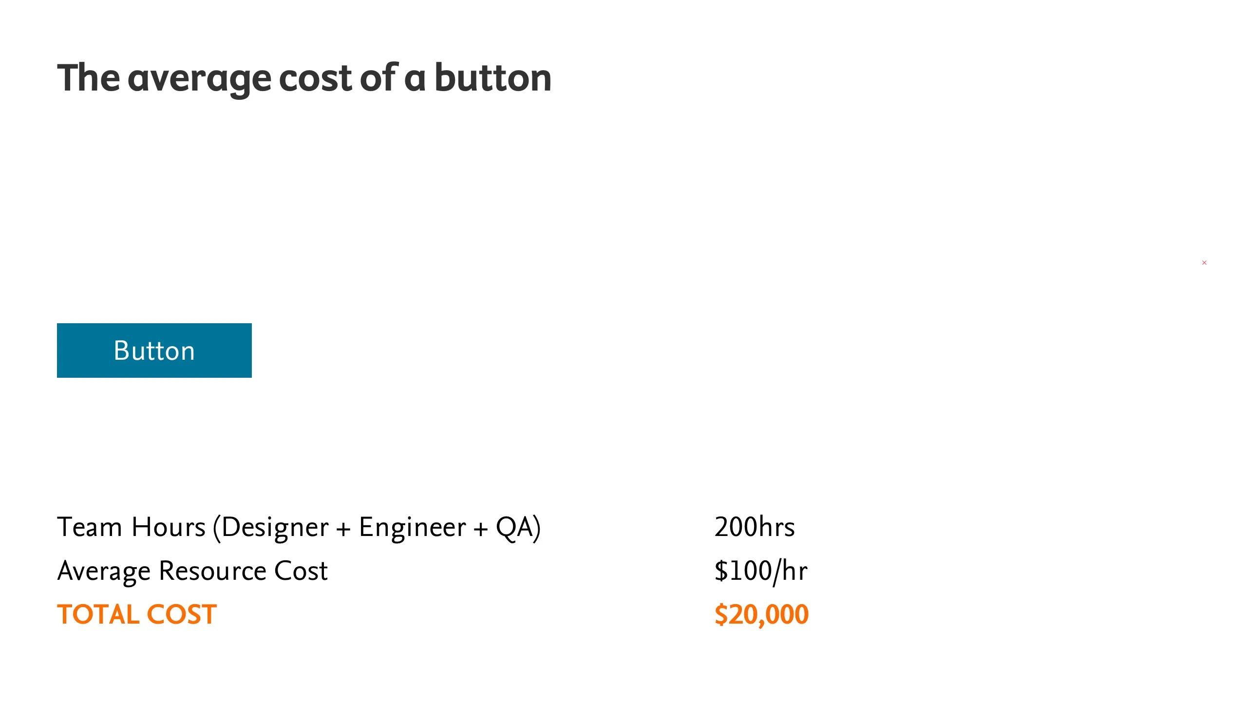1247x701 pixels.
Task: Click the word "Designer" in parentheses
Action: (x=275, y=528)
